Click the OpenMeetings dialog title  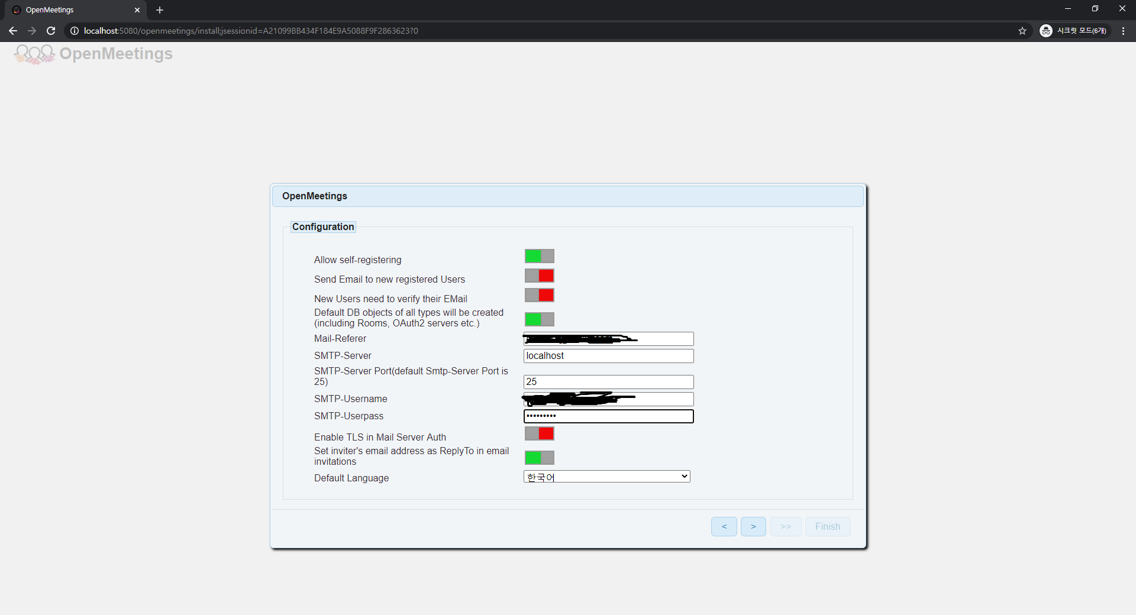(x=315, y=196)
